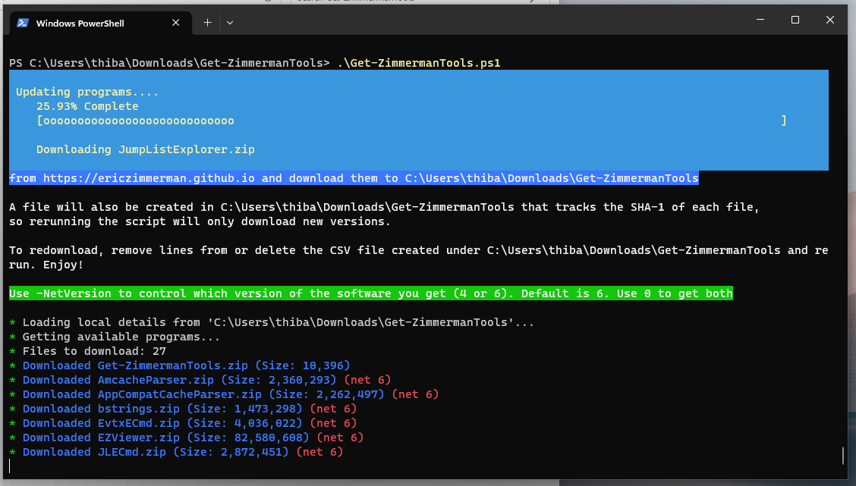Click 'Getting available programs...' line
The image size is (856, 486).
click(115, 337)
